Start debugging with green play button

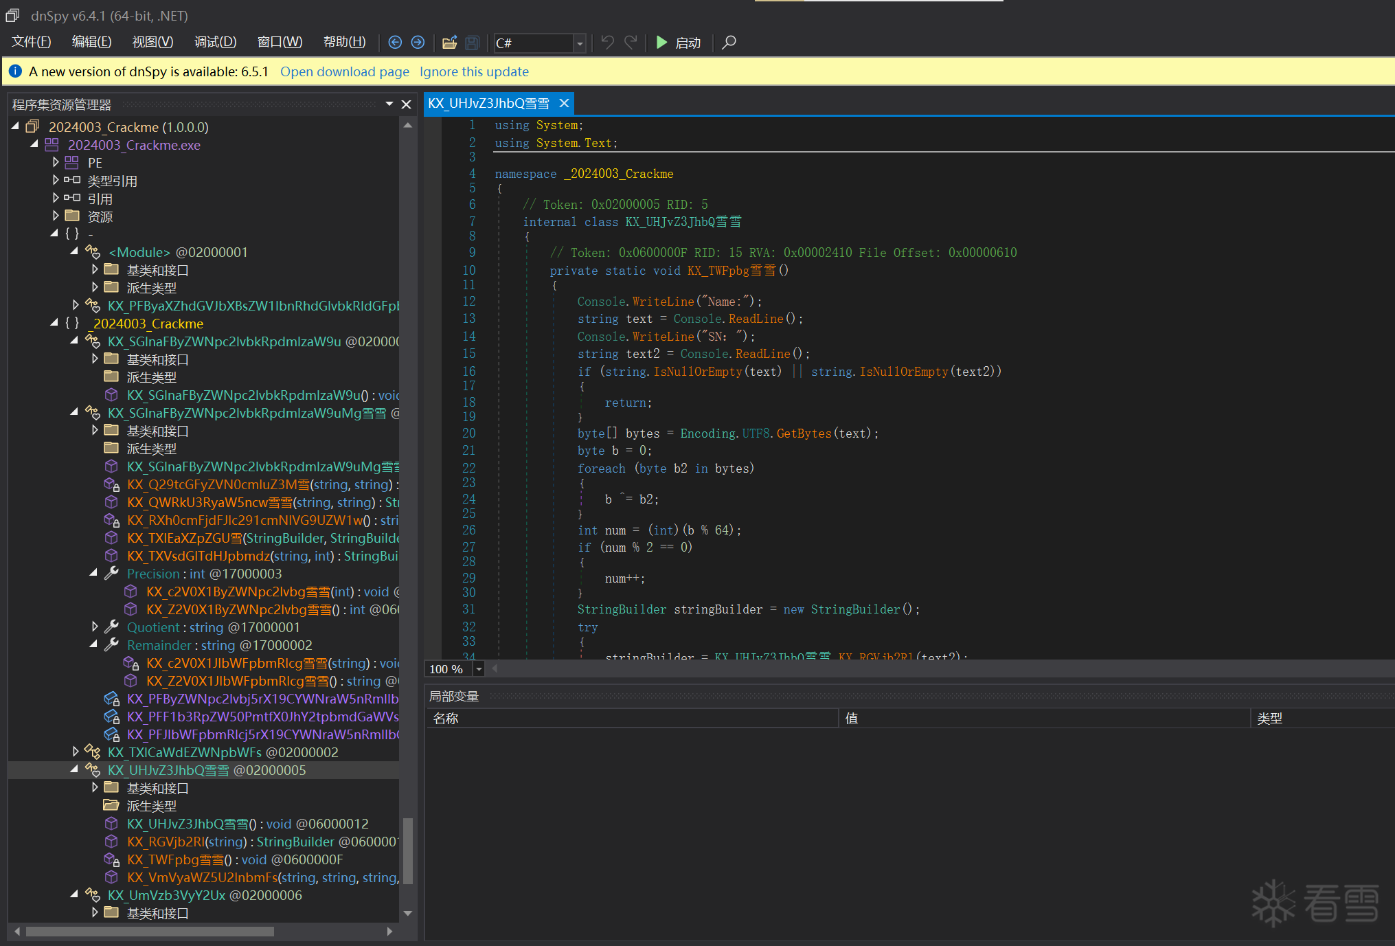[661, 43]
